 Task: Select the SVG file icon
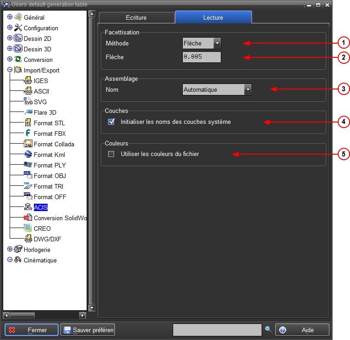(x=27, y=102)
